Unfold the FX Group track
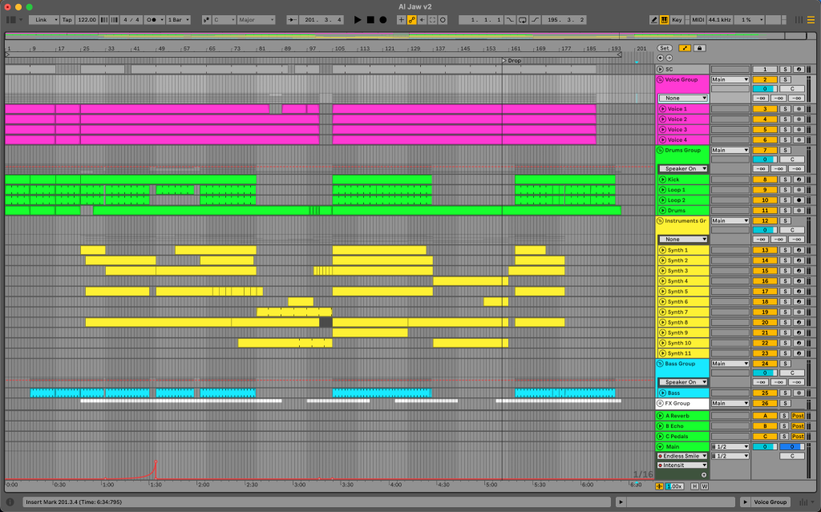 coord(661,404)
